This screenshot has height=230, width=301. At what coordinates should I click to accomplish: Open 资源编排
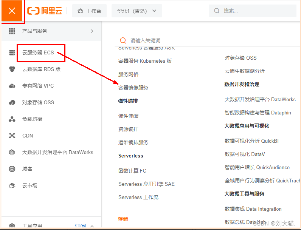click(128, 129)
